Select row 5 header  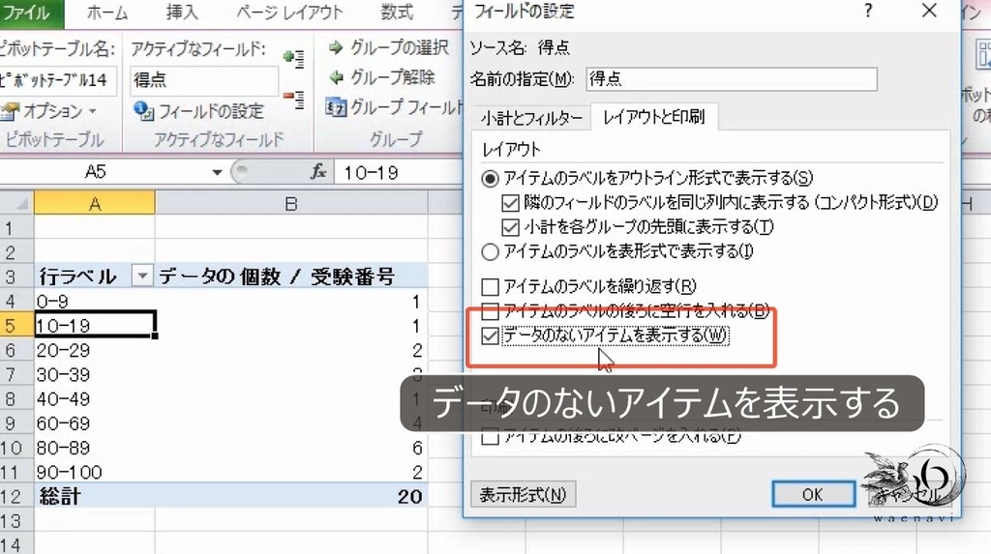point(16,326)
